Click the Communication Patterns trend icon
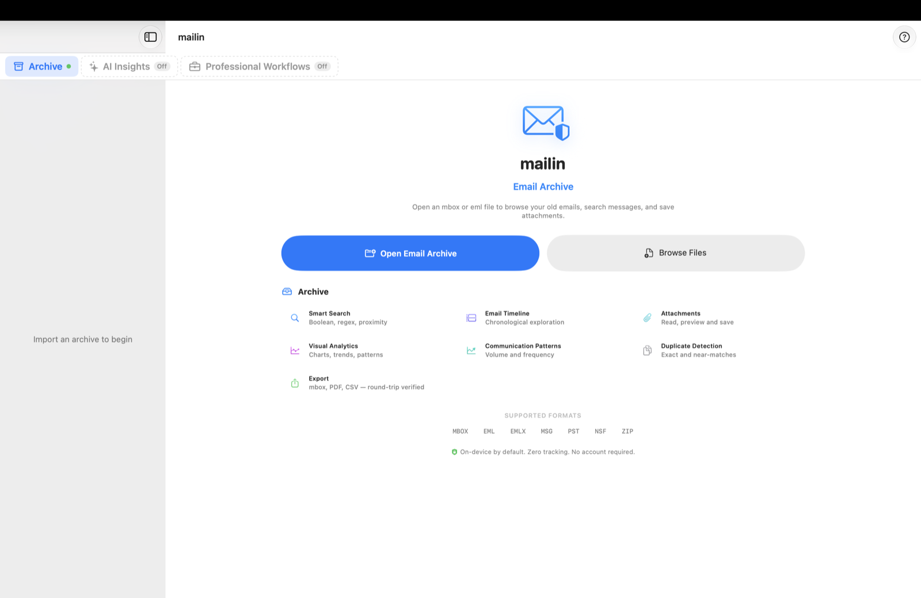Image resolution: width=921 pixels, height=598 pixels. (471, 350)
